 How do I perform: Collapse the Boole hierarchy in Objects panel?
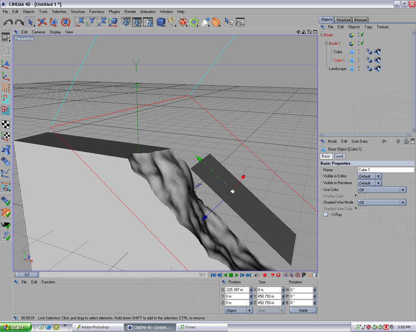(322, 34)
